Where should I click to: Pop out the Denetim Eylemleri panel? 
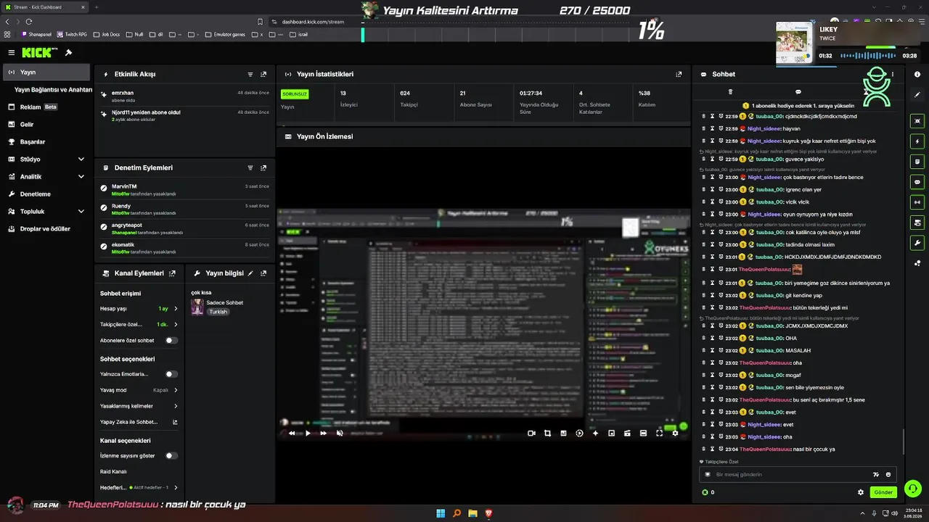click(x=263, y=167)
